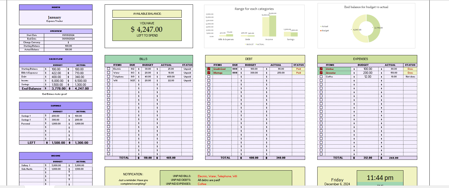449x188 pixels.
Task: Uncheck the Mortgage debt checkbox
Action: [209, 73]
